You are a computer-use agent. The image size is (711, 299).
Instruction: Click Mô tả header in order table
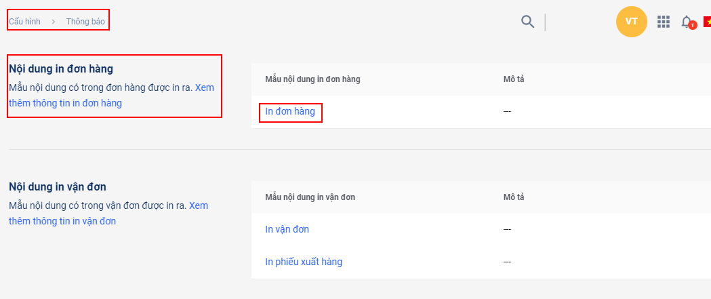click(x=514, y=79)
